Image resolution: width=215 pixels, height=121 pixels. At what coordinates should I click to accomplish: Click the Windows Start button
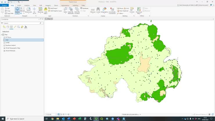(x=3, y=119)
